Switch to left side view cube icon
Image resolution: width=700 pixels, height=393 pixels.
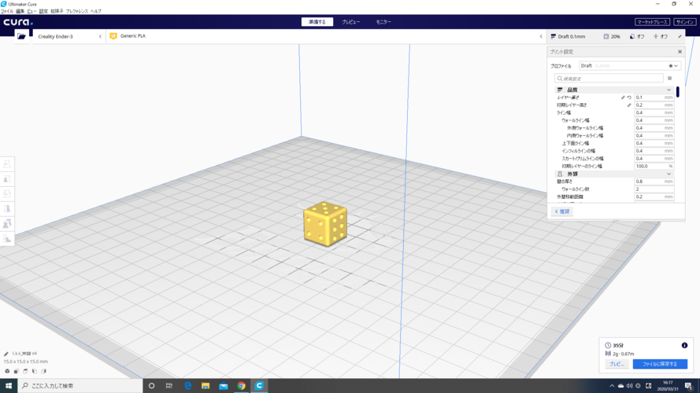pyautogui.click(x=35, y=371)
